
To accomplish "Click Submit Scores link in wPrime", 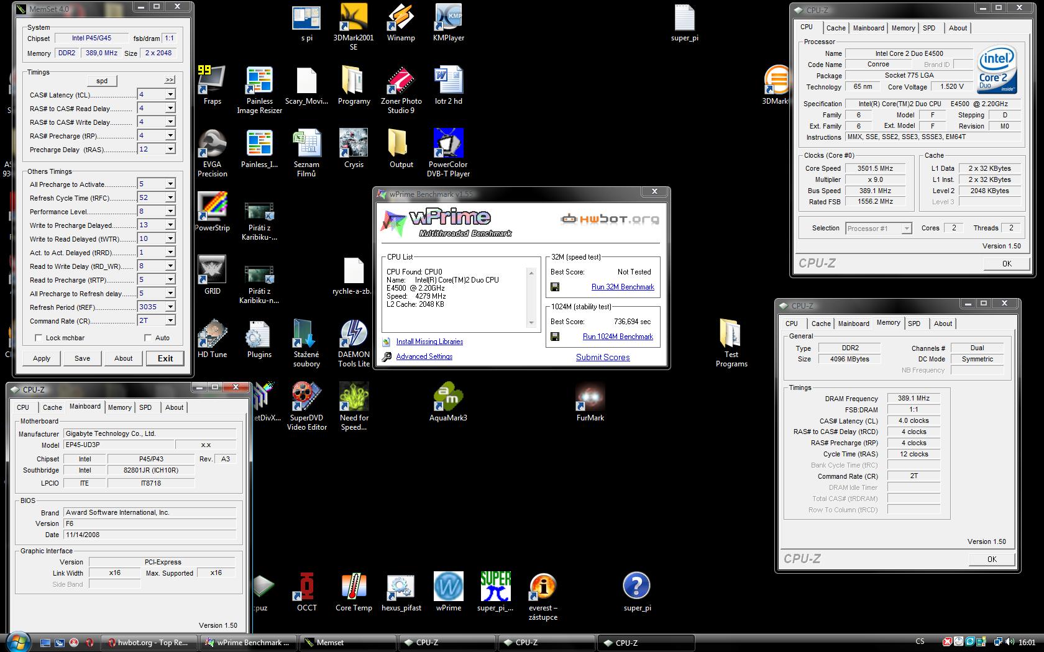I will coord(603,357).
